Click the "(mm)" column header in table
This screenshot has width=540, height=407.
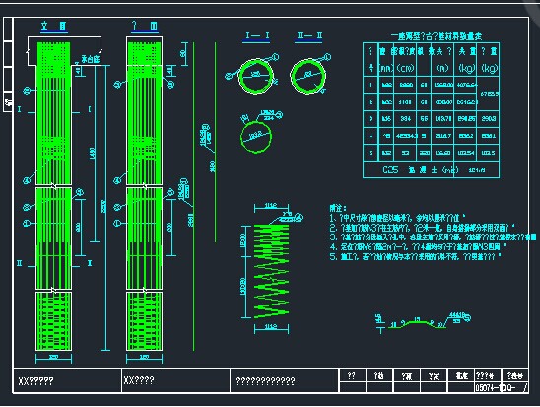pos(386,68)
